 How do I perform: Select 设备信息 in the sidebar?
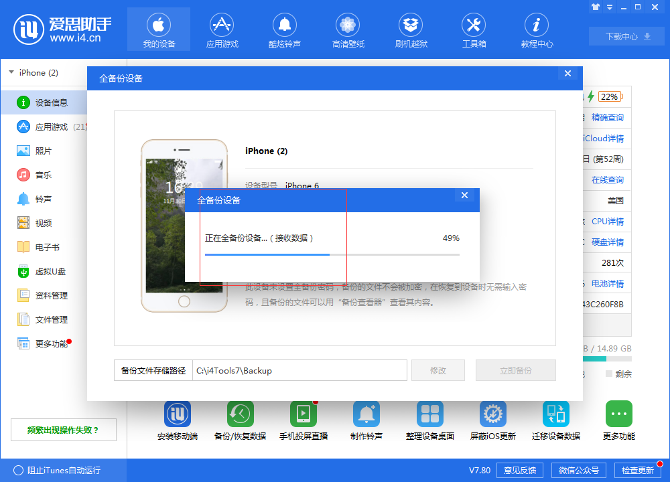click(44, 102)
